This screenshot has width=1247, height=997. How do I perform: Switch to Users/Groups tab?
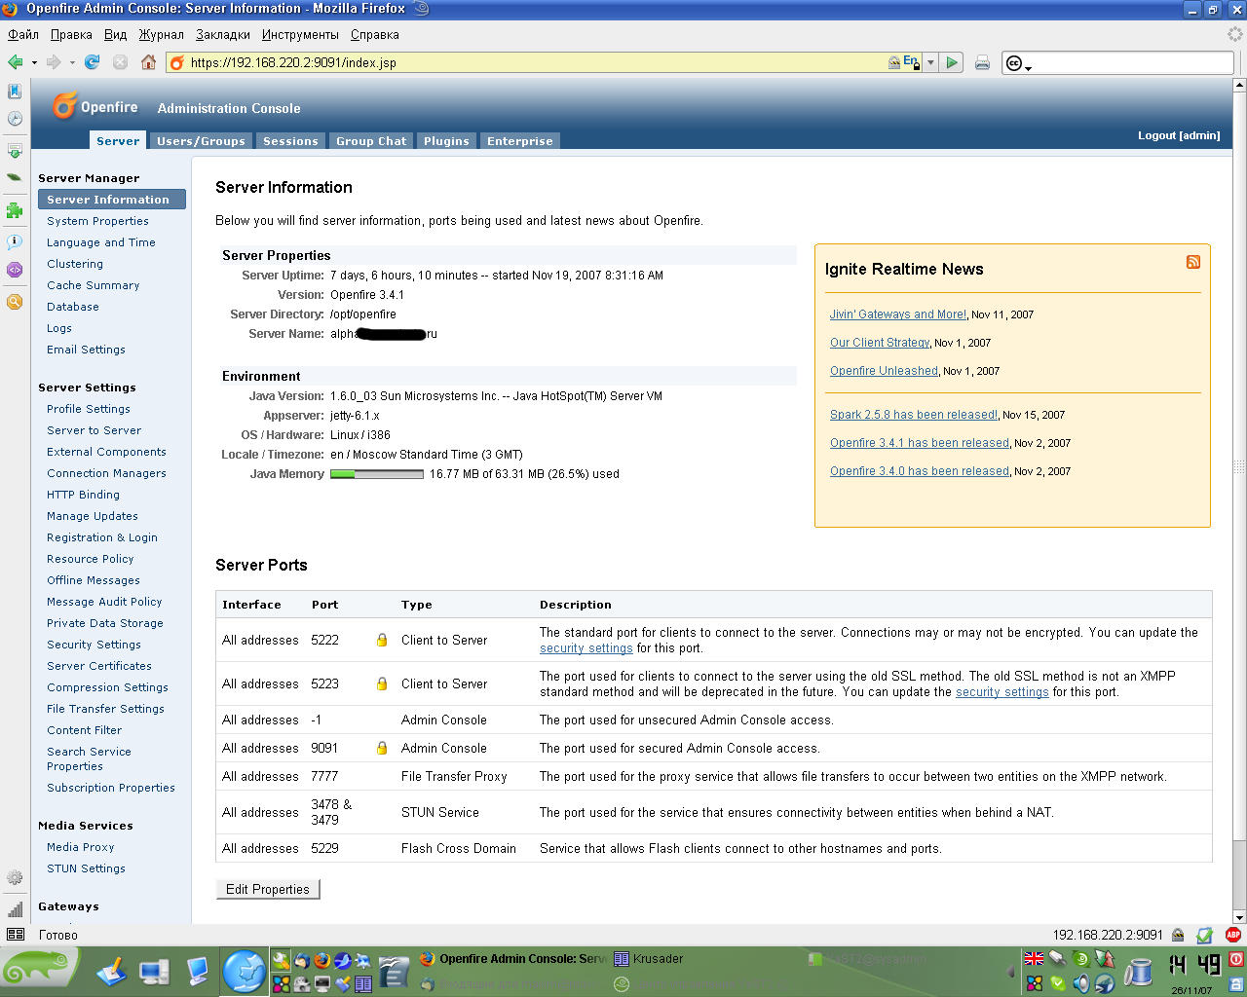pos(201,141)
